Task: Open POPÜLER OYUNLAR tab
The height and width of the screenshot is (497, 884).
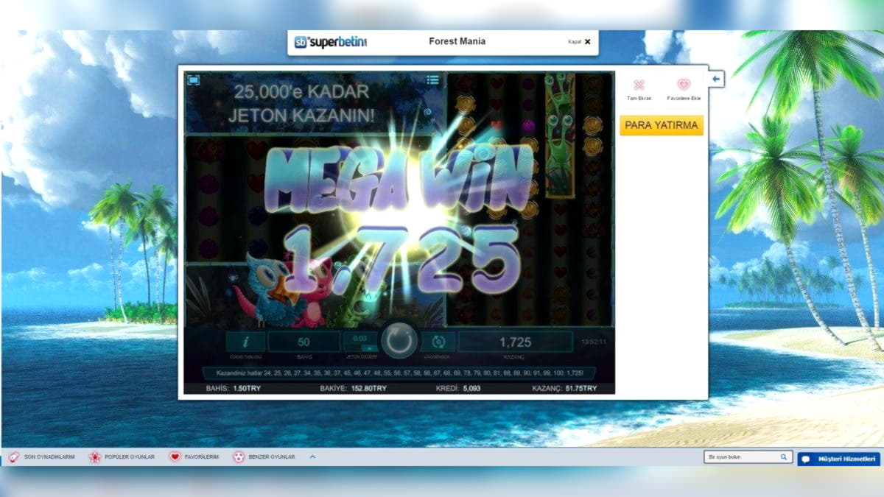Action: point(122,457)
